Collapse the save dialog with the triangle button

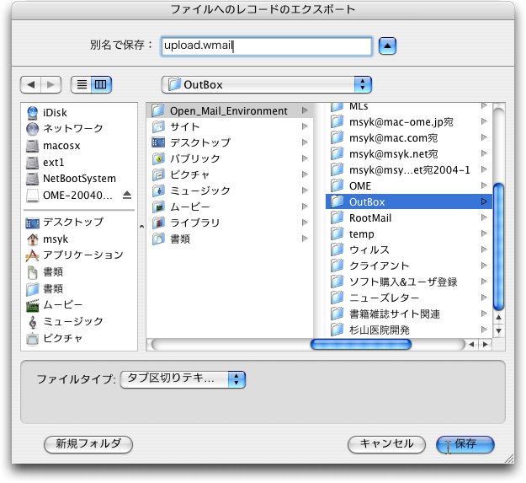(x=386, y=46)
